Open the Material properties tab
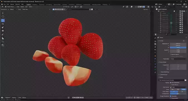 [x=155, y=72]
